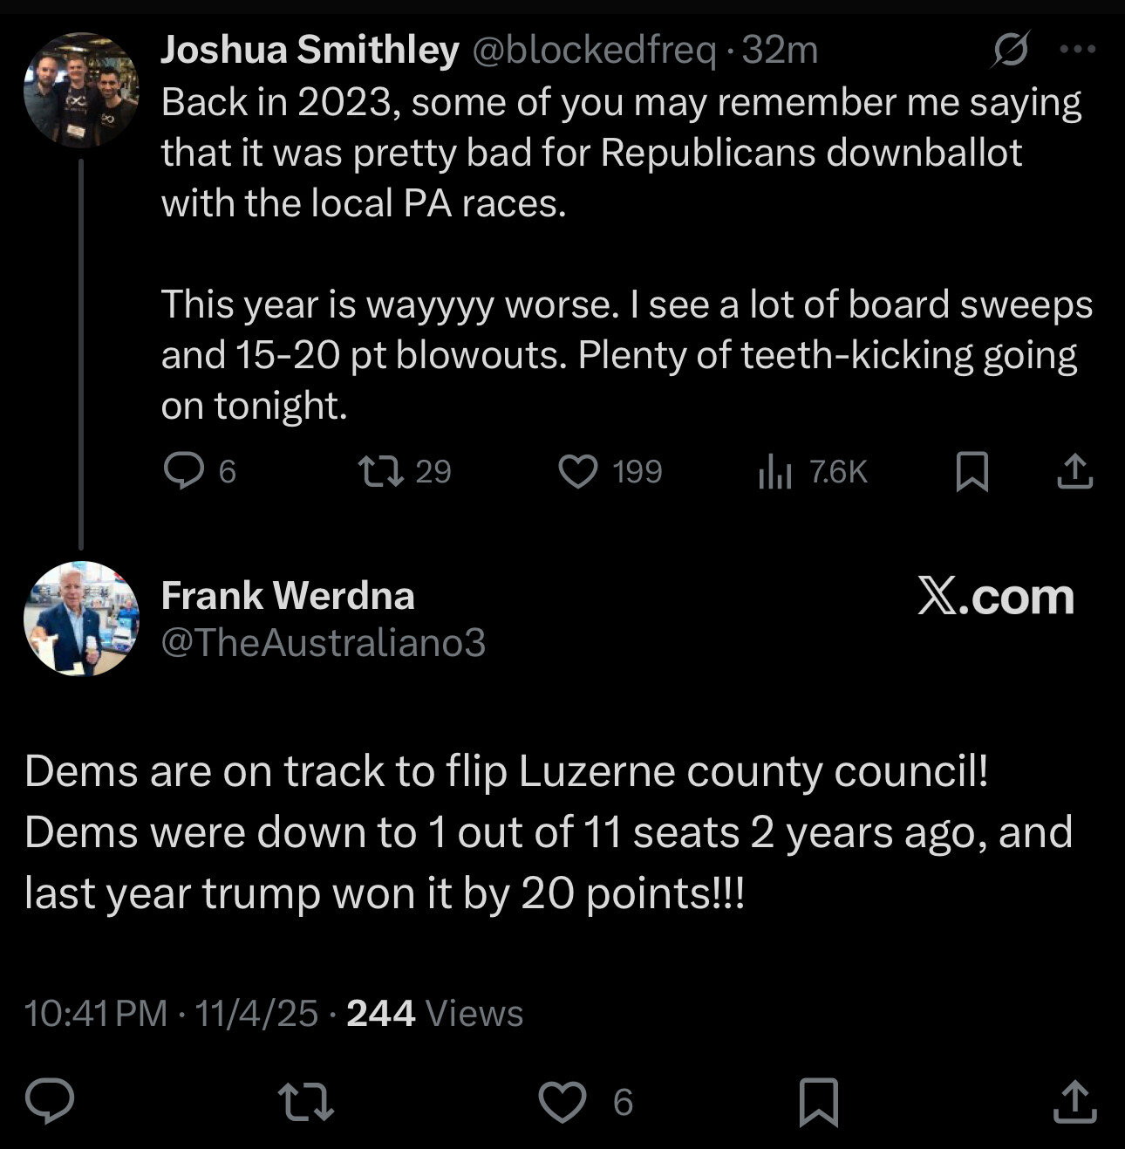Repost Joshua Smithley's post

[x=382, y=472]
